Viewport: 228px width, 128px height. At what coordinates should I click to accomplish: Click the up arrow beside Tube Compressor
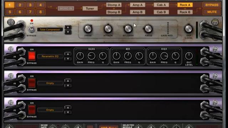click(x=68, y=27)
